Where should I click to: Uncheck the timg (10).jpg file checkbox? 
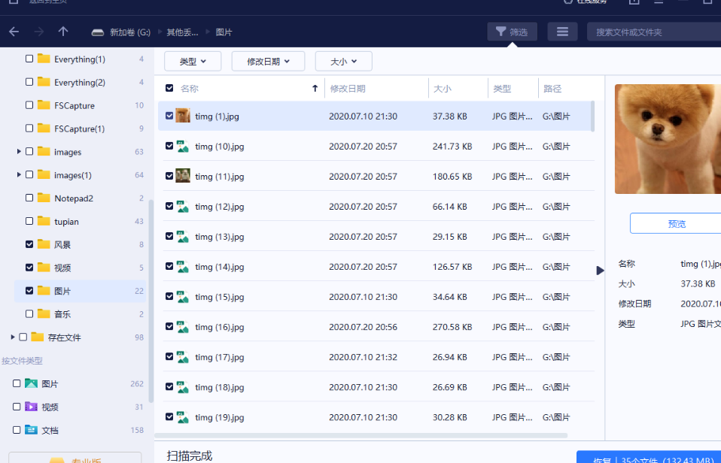[x=169, y=147]
